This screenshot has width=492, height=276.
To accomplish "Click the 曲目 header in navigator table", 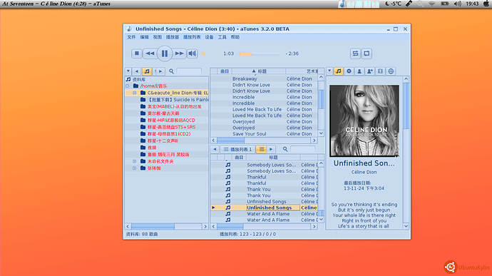I will pos(225,71).
